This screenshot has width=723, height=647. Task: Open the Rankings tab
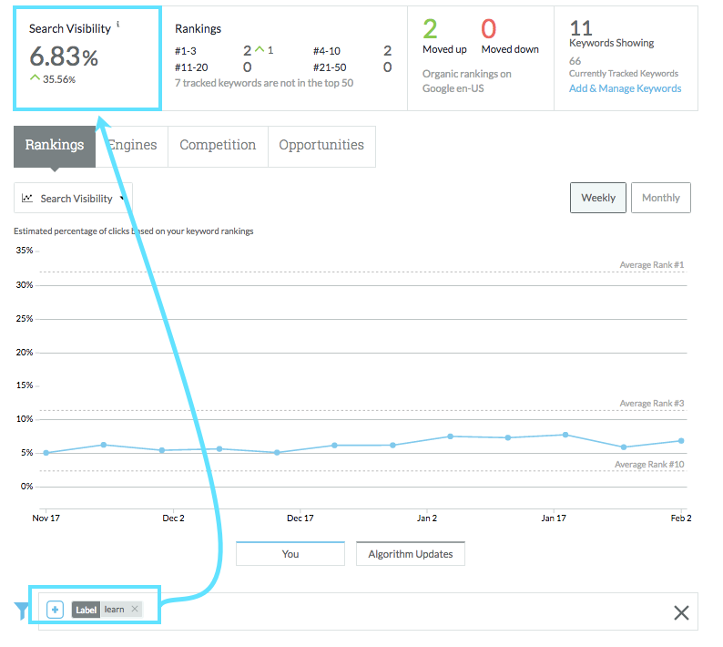[x=55, y=146]
